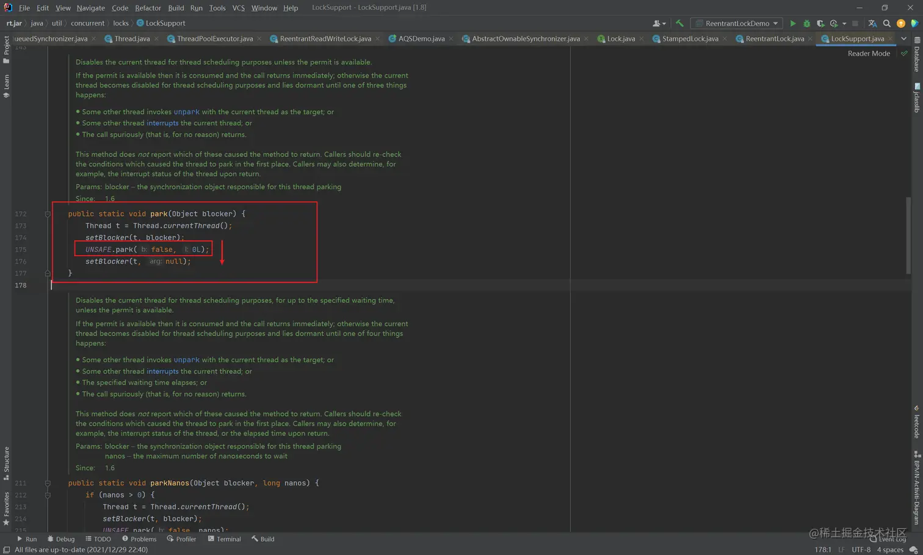Run ReentrantLockDemo with the green play icon
The image size is (923, 555).
click(x=792, y=23)
